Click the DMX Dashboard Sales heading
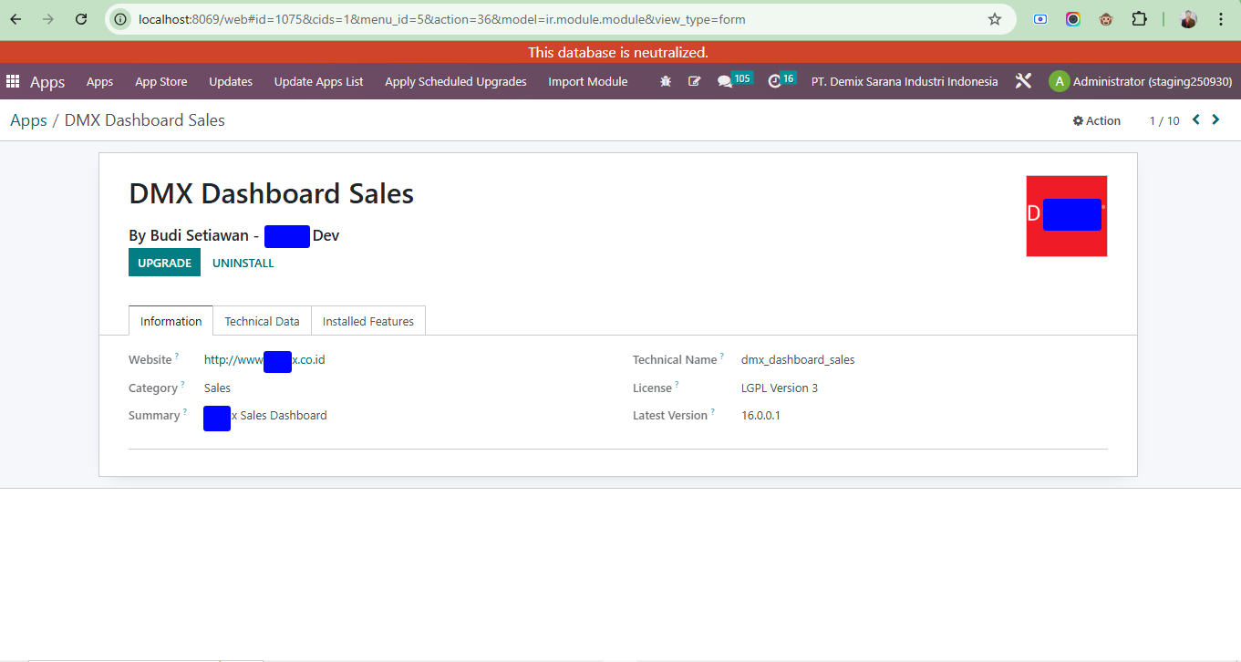Image resolution: width=1241 pixels, height=662 pixels. tap(272, 193)
